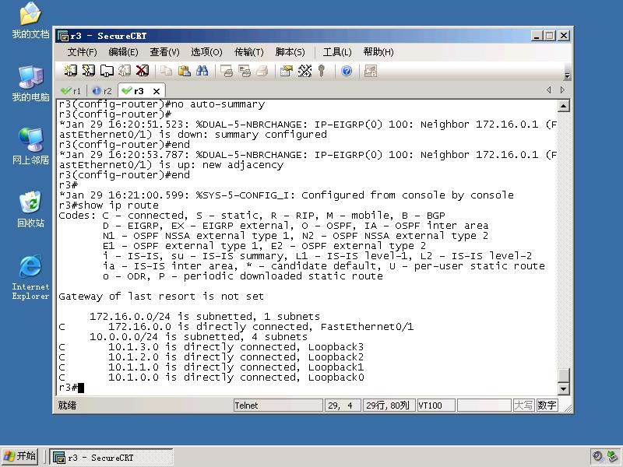The width and height of the screenshot is (623, 467).
Task: Maximize the SecureCRT window
Action: point(550,36)
